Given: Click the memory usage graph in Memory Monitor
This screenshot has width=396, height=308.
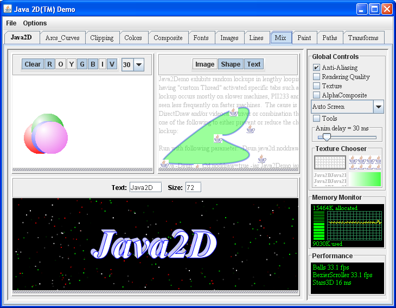Looking at the screenshot, I should 354,225.
